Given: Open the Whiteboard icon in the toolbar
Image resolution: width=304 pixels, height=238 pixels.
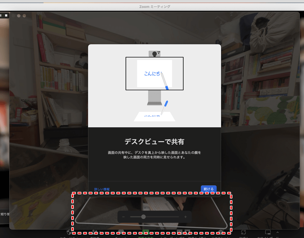Looking at the screenshot, I should pos(268,232).
